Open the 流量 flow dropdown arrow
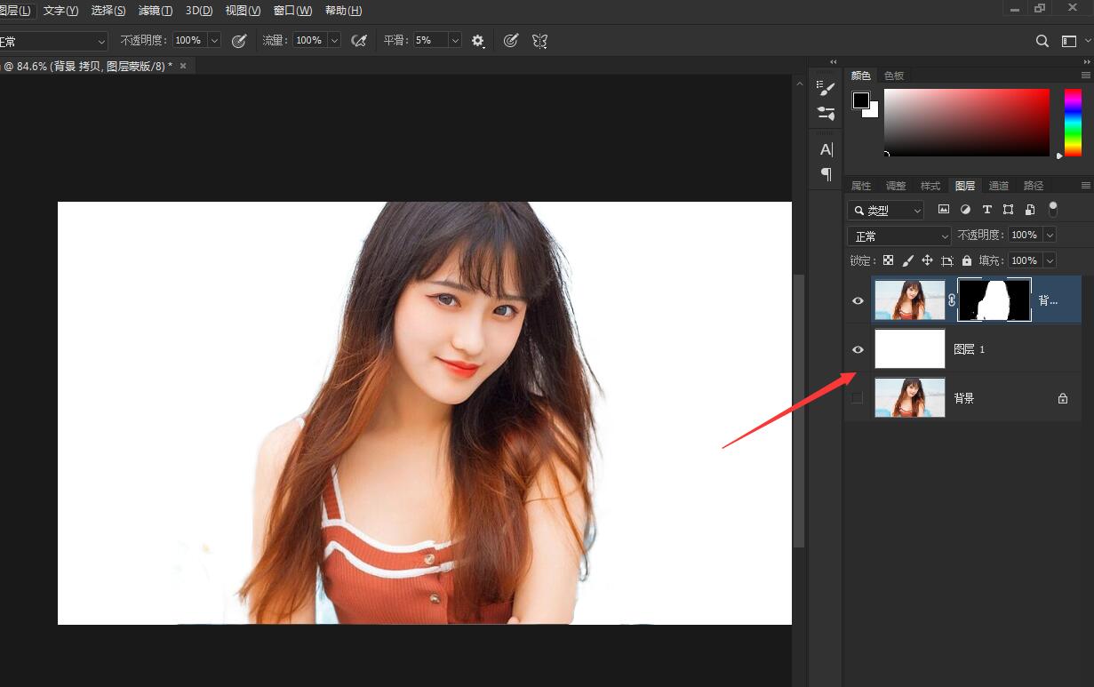 coord(334,41)
